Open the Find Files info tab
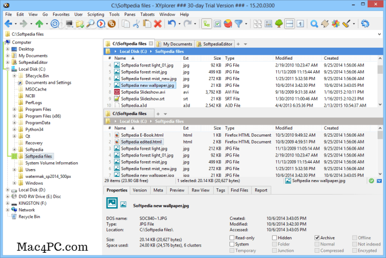386x258 pixels. (x=239, y=190)
